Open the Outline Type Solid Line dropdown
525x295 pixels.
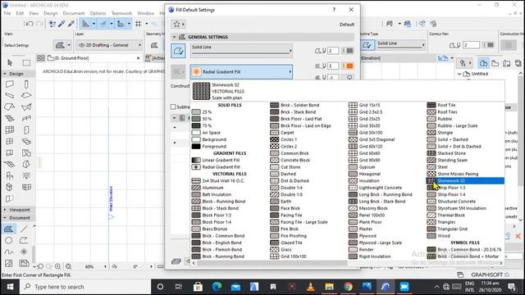[x=400, y=44]
